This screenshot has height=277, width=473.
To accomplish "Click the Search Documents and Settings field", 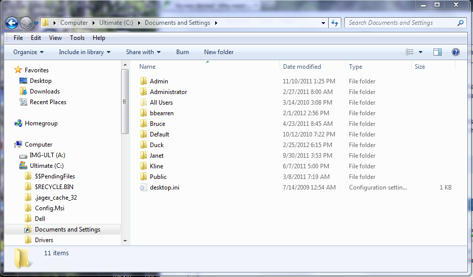I will coord(400,23).
